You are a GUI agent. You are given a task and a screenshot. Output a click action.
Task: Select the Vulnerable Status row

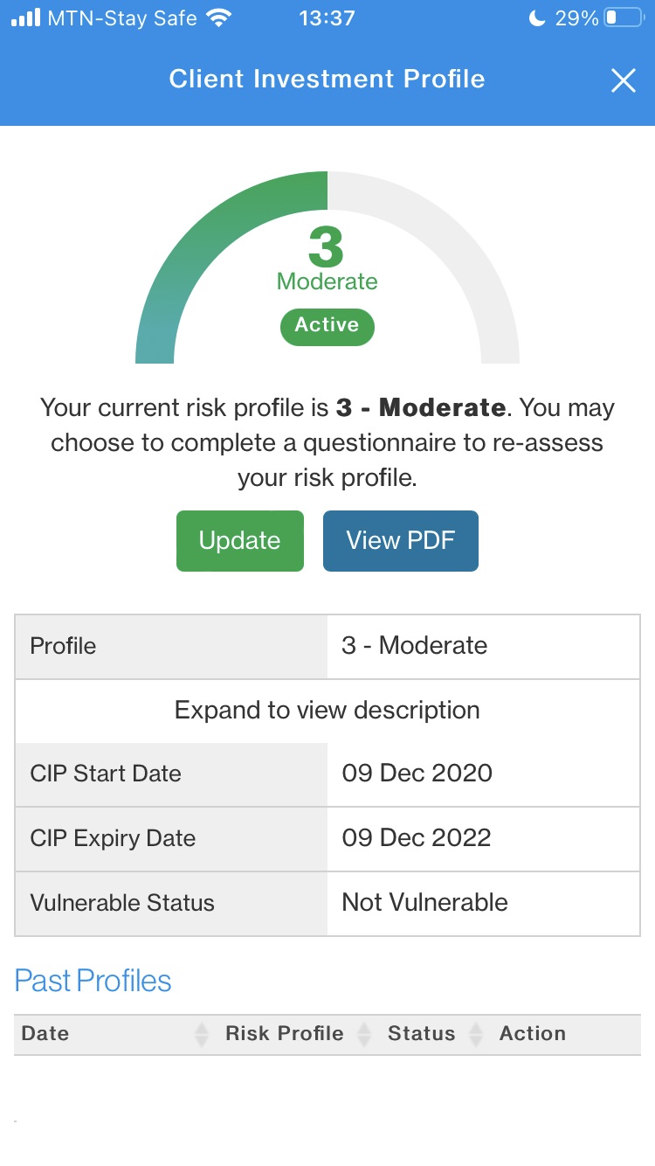(x=327, y=903)
